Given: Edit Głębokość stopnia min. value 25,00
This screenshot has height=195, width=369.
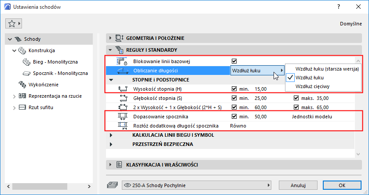Looking at the screenshot, I should [x=260, y=98].
